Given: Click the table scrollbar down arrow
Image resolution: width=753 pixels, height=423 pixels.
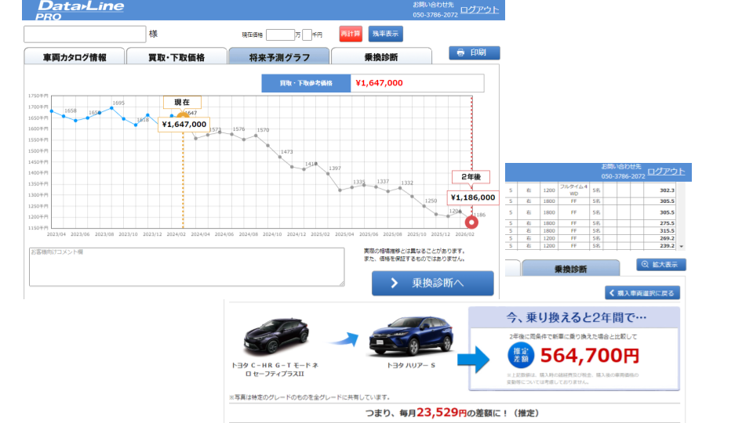Looking at the screenshot, I should (682, 246).
